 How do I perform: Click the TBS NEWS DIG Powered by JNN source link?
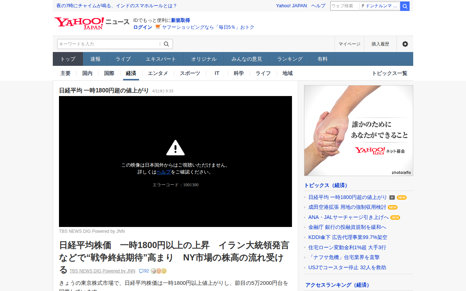[x=102, y=271]
